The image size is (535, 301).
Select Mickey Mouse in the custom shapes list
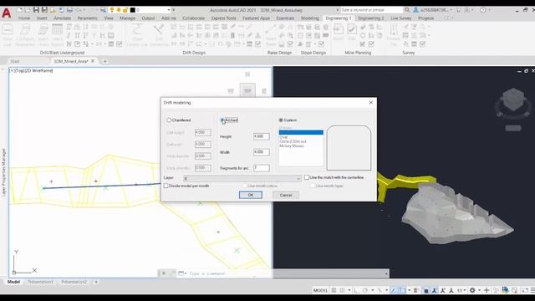point(292,145)
